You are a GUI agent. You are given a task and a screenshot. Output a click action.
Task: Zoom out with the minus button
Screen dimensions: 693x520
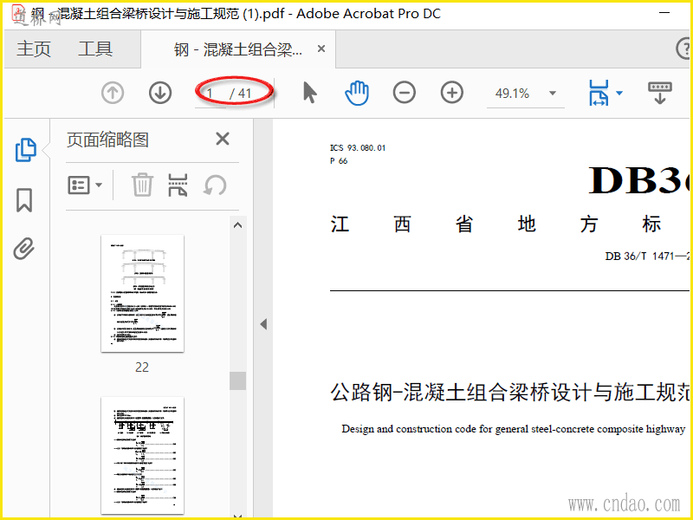tap(404, 93)
